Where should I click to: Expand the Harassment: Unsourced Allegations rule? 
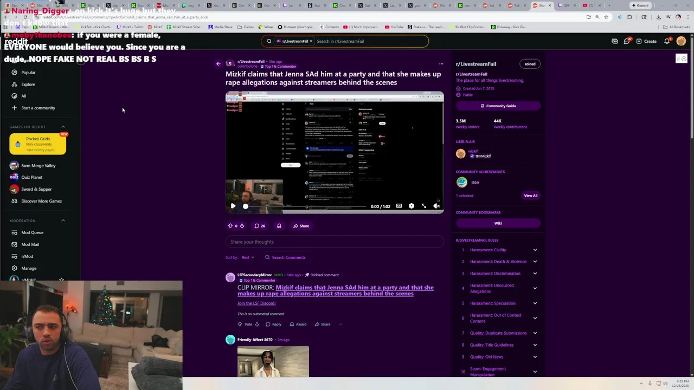pos(498,288)
